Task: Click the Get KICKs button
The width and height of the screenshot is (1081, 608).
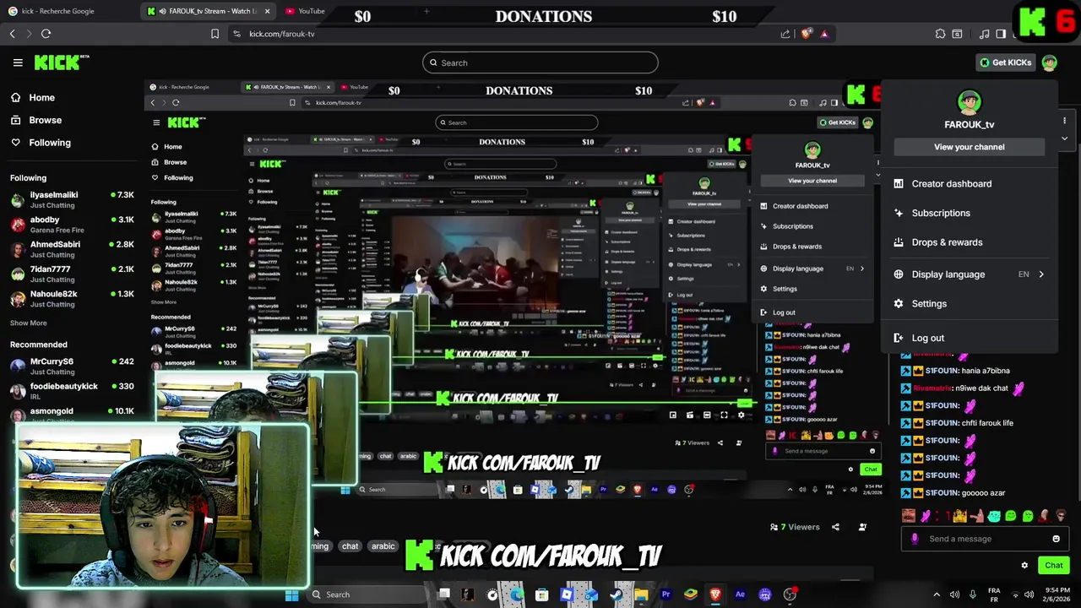Action: [1005, 62]
